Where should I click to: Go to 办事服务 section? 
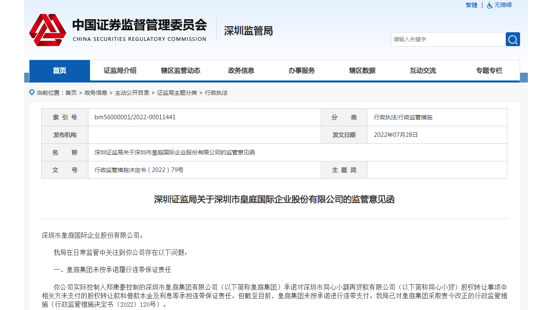(302, 71)
